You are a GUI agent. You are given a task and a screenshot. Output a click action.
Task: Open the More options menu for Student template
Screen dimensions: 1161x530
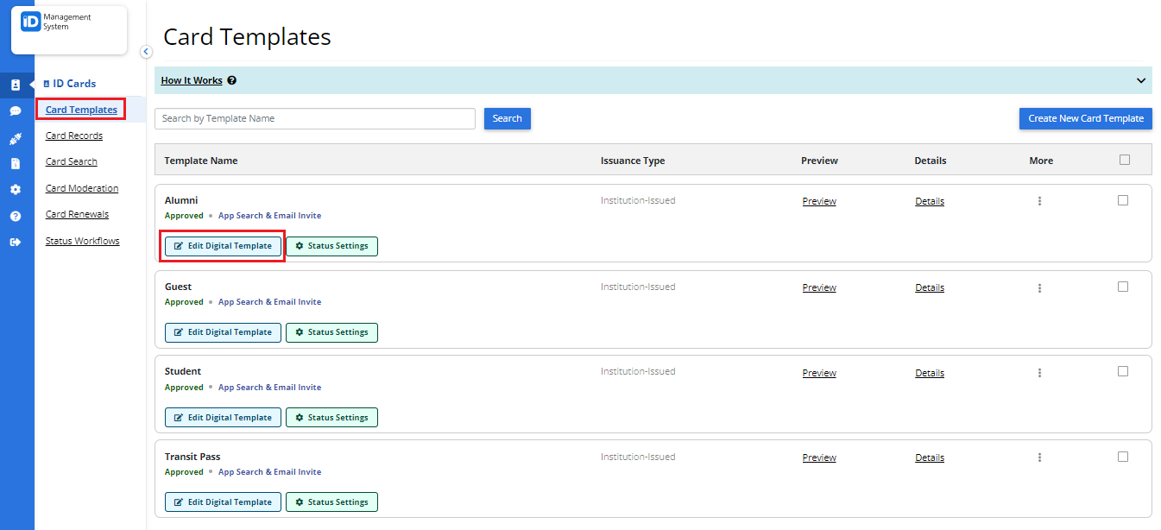click(1039, 372)
